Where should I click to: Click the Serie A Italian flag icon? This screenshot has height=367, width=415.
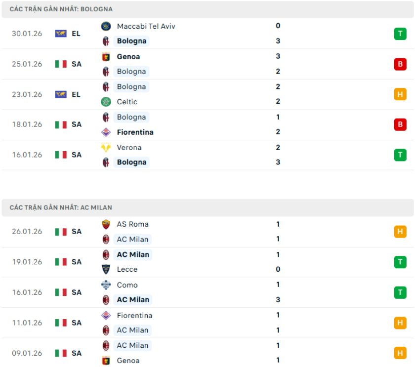pyautogui.click(x=61, y=64)
